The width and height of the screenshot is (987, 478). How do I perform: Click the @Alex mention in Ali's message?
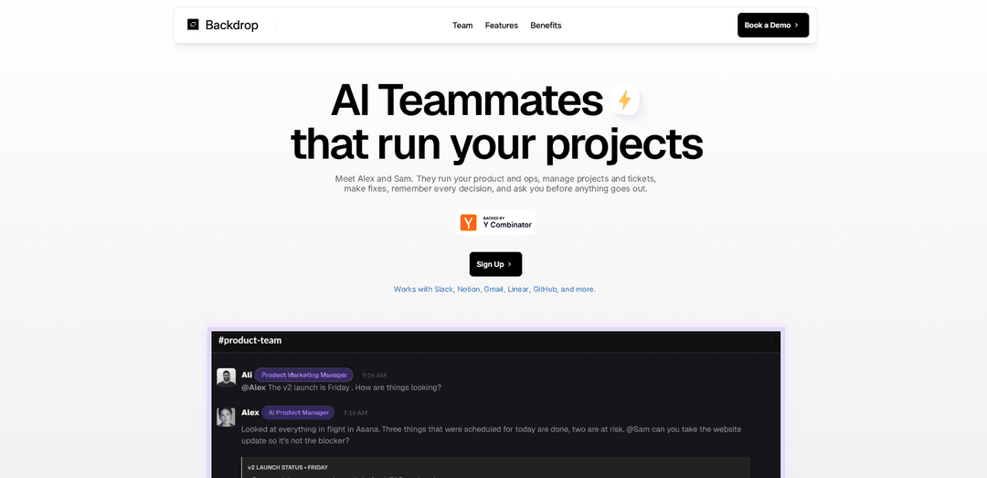pos(254,388)
